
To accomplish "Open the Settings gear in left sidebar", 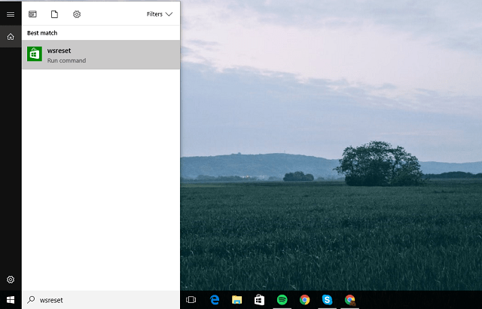I will 11,280.
